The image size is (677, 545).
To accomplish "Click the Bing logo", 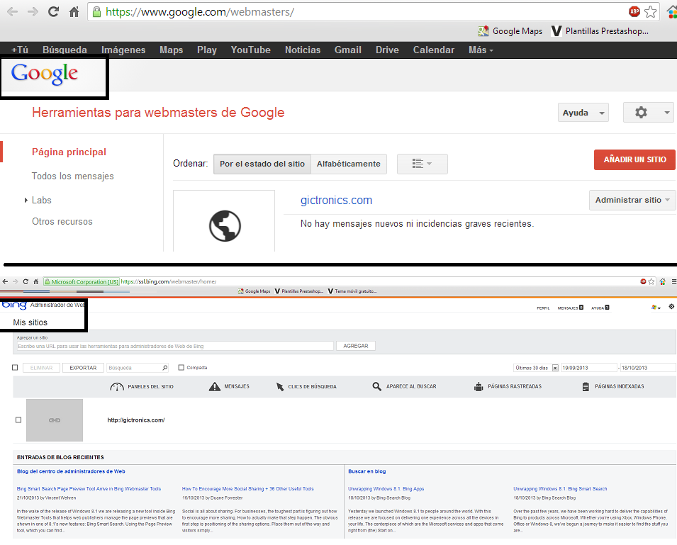I will (x=14, y=305).
